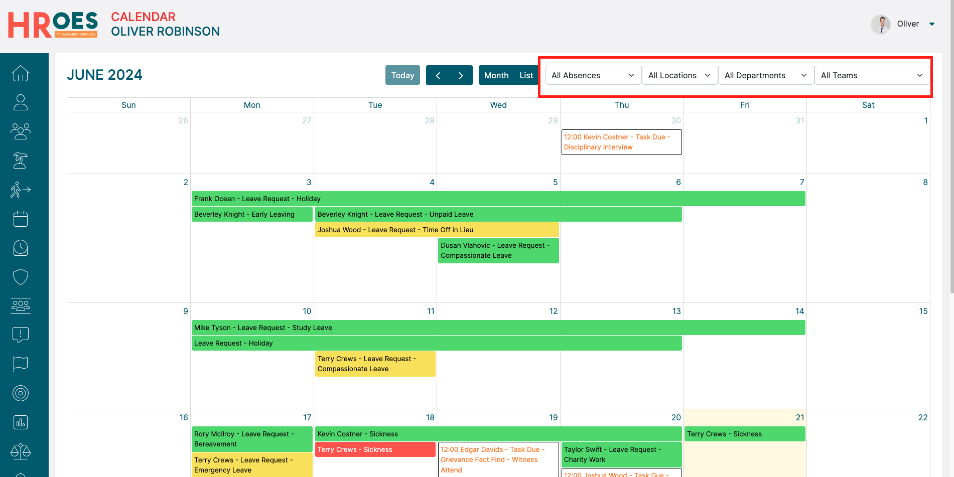Open the clock timesheet icon
Image resolution: width=954 pixels, height=477 pixels.
click(21, 248)
